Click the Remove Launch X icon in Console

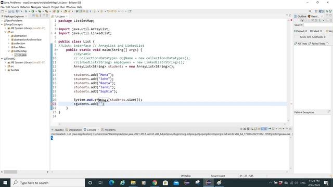[x=245, y=129]
